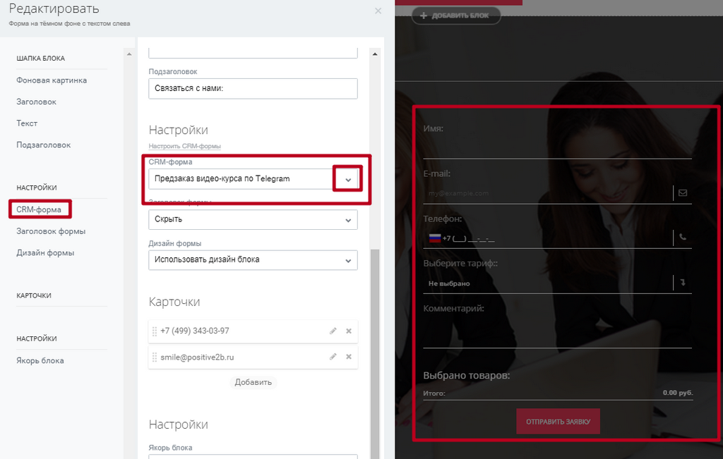Click Добавить to add a card
This screenshot has height=459, width=723.
pyautogui.click(x=253, y=382)
